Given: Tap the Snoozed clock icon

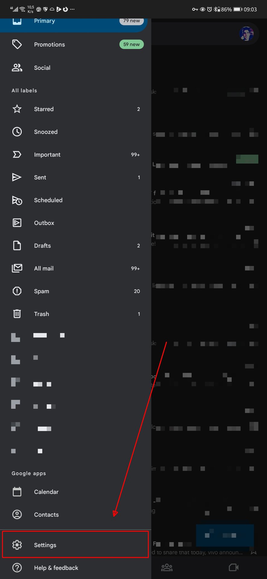Looking at the screenshot, I should point(17,132).
